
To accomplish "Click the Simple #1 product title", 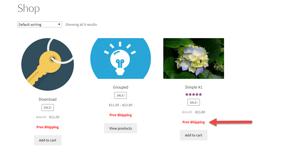I will click(x=194, y=87).
